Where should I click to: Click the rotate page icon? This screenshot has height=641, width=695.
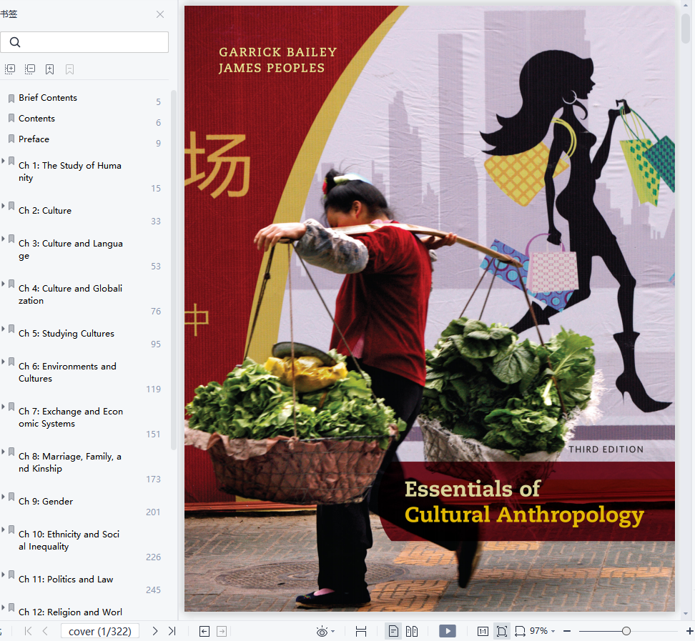tap(520, 631)
